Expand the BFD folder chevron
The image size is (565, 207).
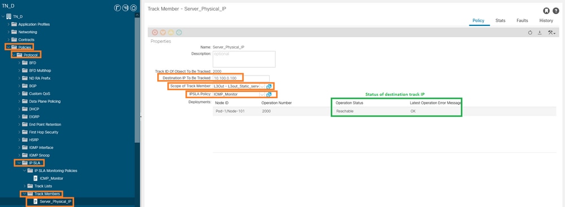tap(19, 63)
